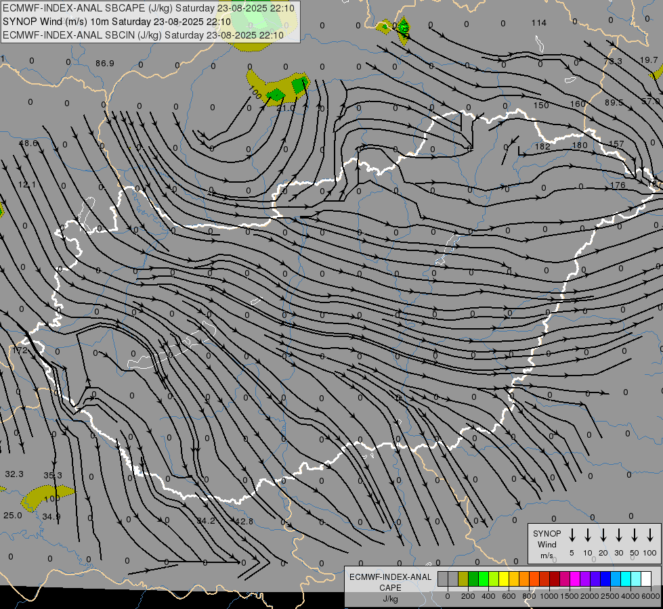This screenshot has height=609, width=663.
Task: Select the pure yellow CAPE legend swatch
Action: coord(504,579)
